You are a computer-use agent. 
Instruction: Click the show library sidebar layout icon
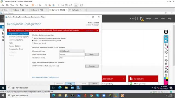coord(59,5)
